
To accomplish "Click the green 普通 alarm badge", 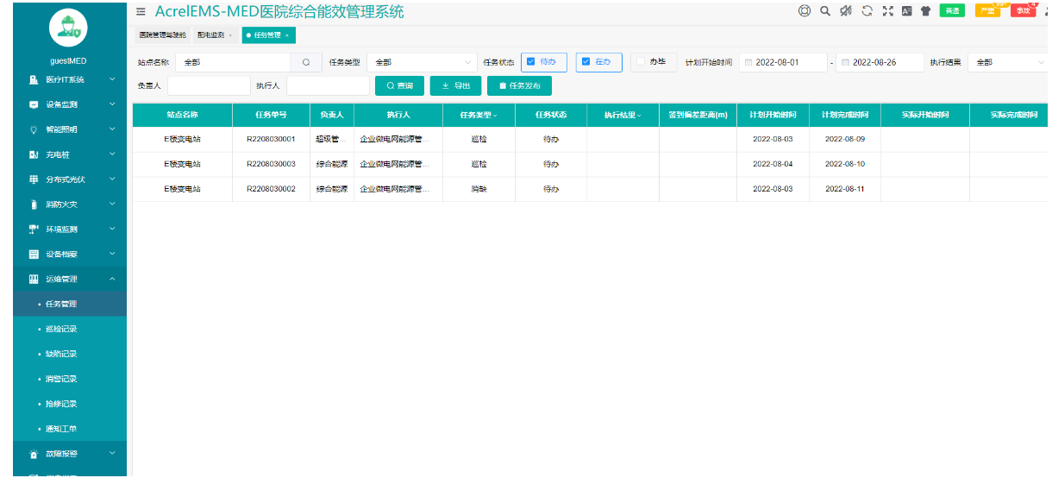I will [x=951, y=11].
